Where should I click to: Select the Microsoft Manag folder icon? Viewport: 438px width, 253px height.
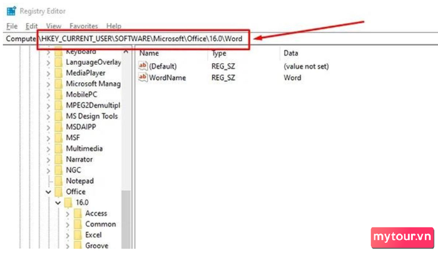(x=59, y=84)
